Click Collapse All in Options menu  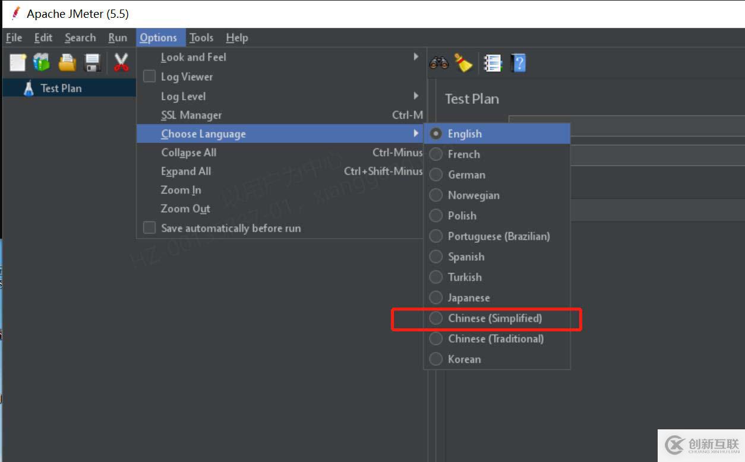[189, 153]
